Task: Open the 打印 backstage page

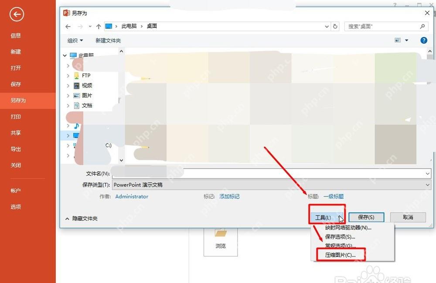Action: [16, 117]
